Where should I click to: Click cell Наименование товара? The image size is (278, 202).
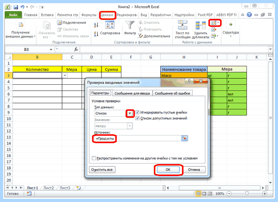click(x=184, y=69)
